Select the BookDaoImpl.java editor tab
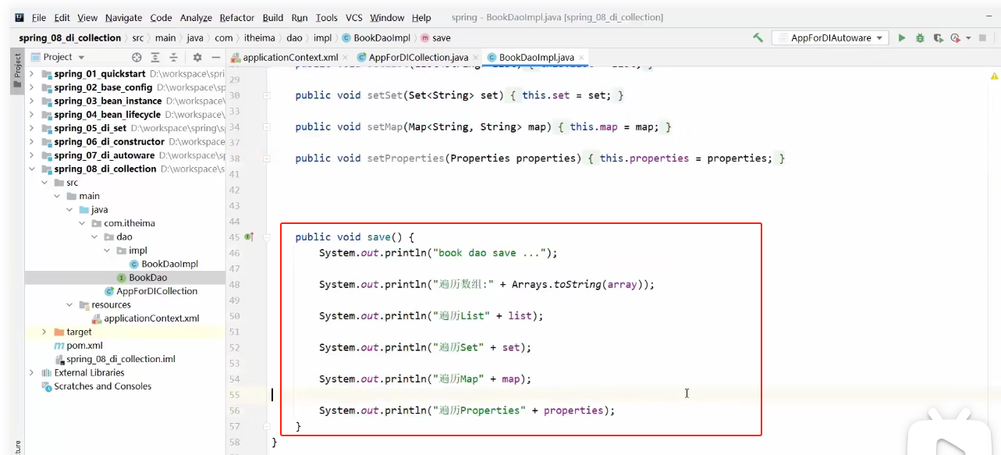This screenshot has height=455, width=1001. 537,58
